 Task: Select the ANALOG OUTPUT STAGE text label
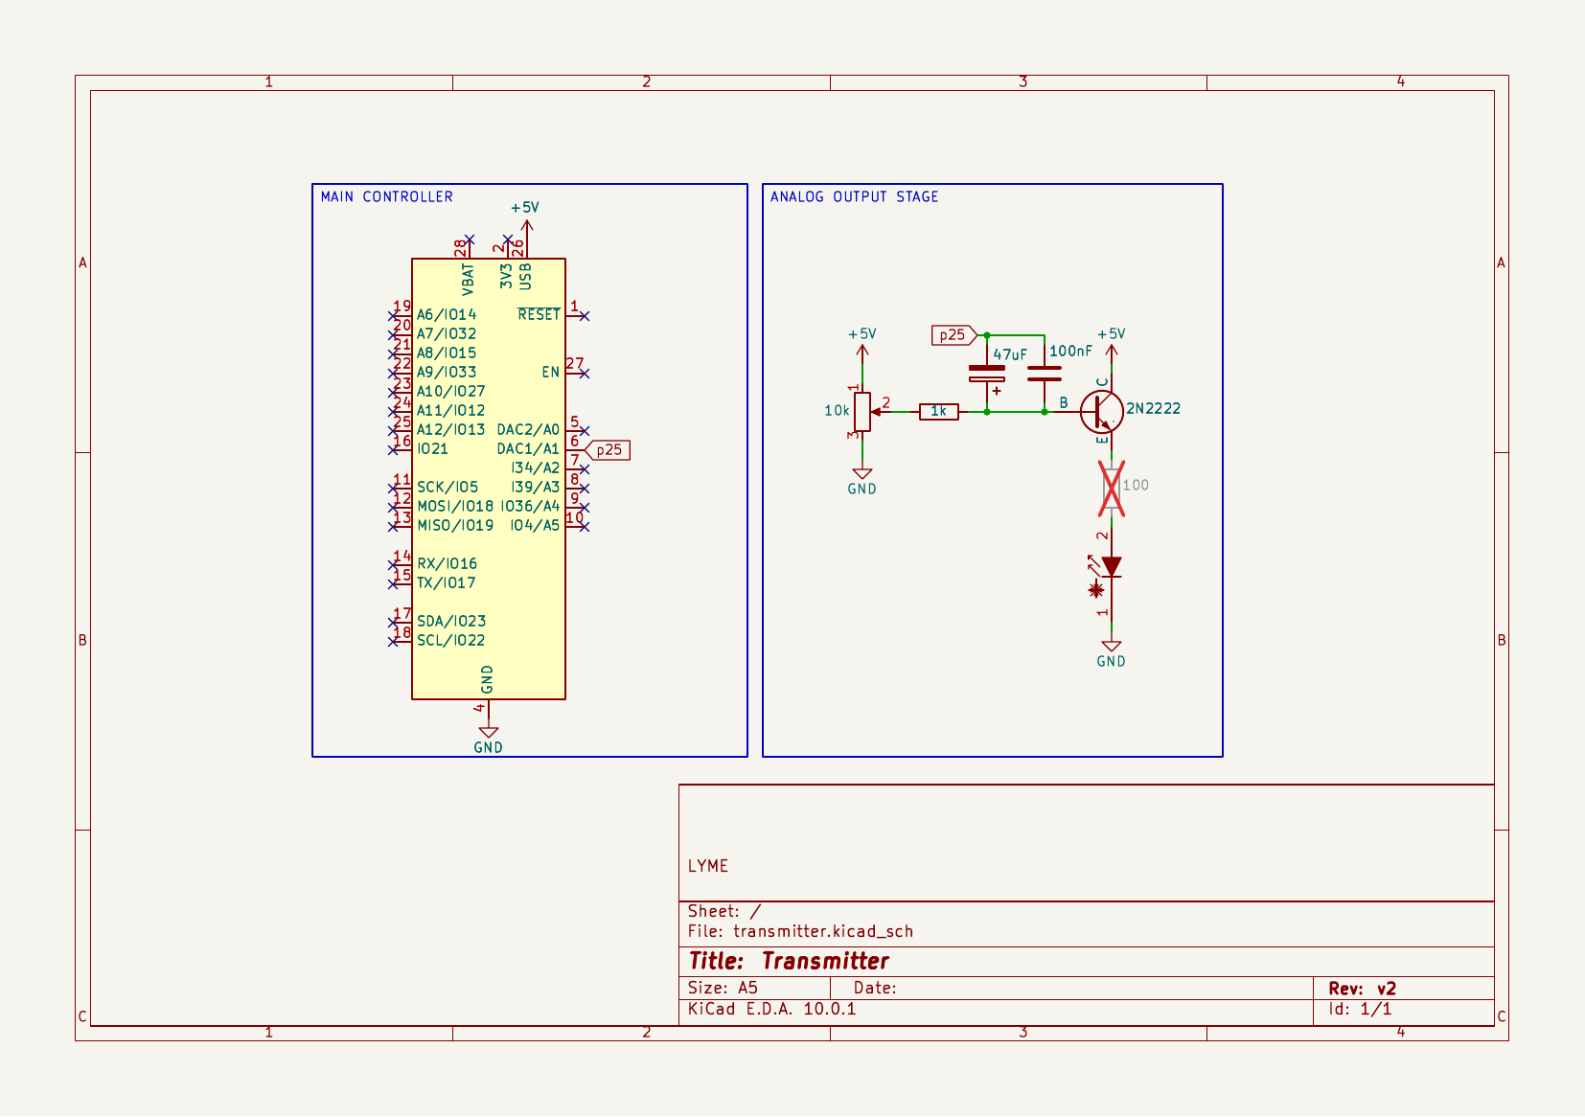click(x=854, y=196)
